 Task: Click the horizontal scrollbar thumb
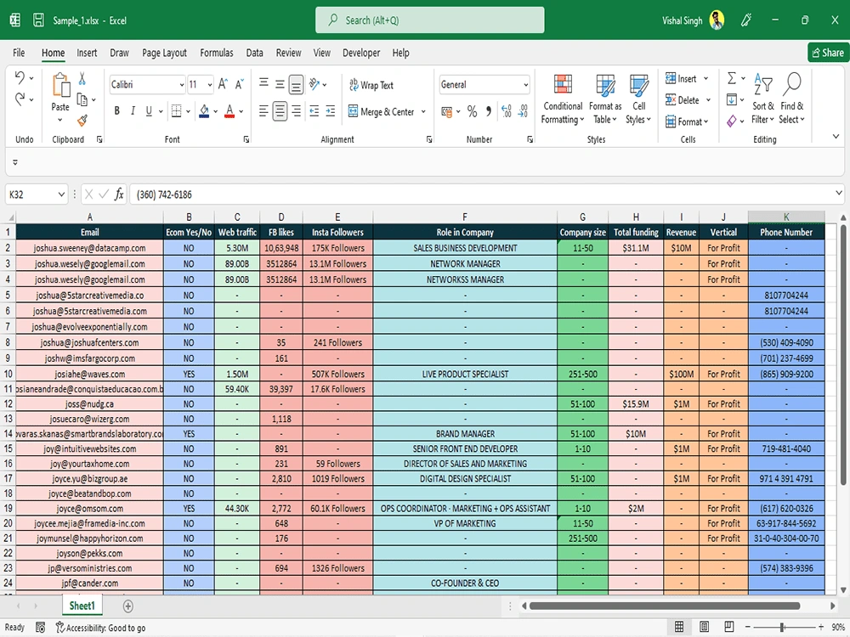tap(665, 606)
